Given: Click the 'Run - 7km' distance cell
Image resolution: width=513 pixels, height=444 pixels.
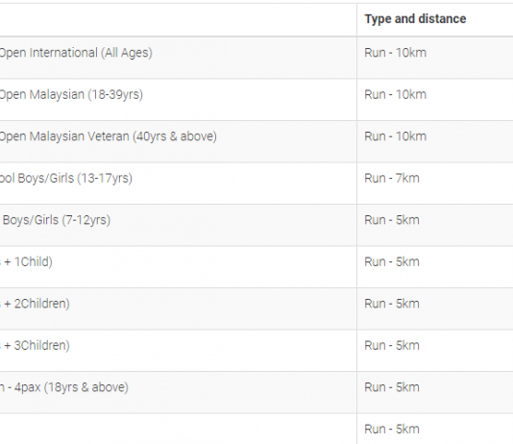Looking at the screenshot, I should pyautogui.click(x=392, y=179).
